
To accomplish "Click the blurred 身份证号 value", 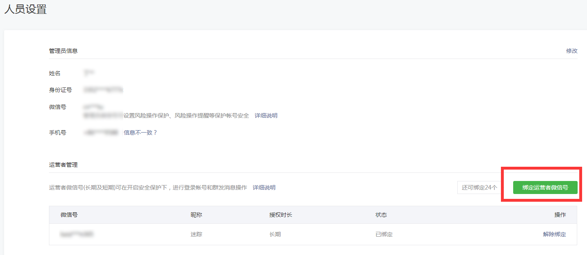I will click(103, 89).
